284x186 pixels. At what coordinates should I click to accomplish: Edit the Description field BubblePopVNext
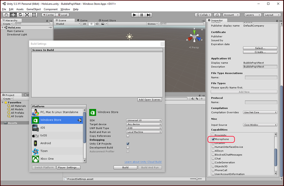(260, 67)
